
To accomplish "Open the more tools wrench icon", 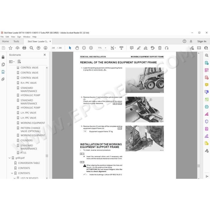I will click(x=207, y=151).
